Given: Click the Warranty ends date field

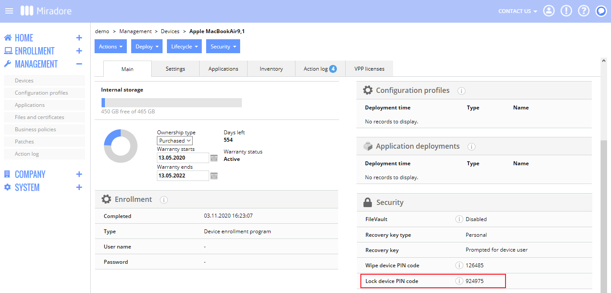Looking at the screenshot, I should [183, 176].
